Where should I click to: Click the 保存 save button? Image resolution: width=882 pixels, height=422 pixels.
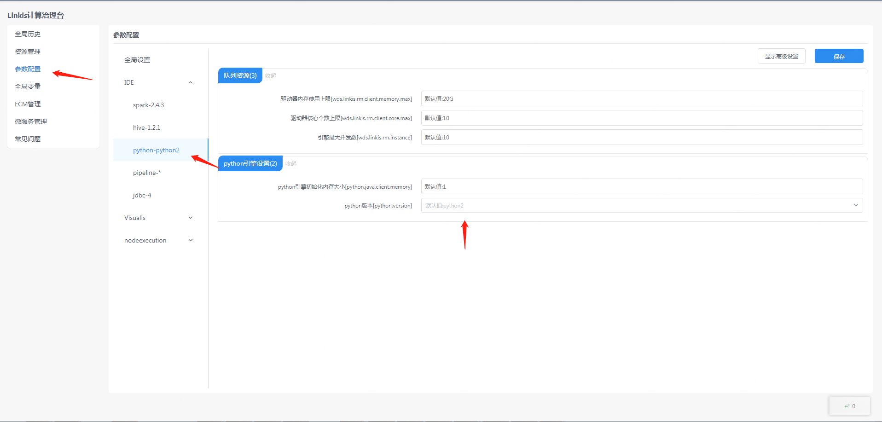click(x=839, y=56)
